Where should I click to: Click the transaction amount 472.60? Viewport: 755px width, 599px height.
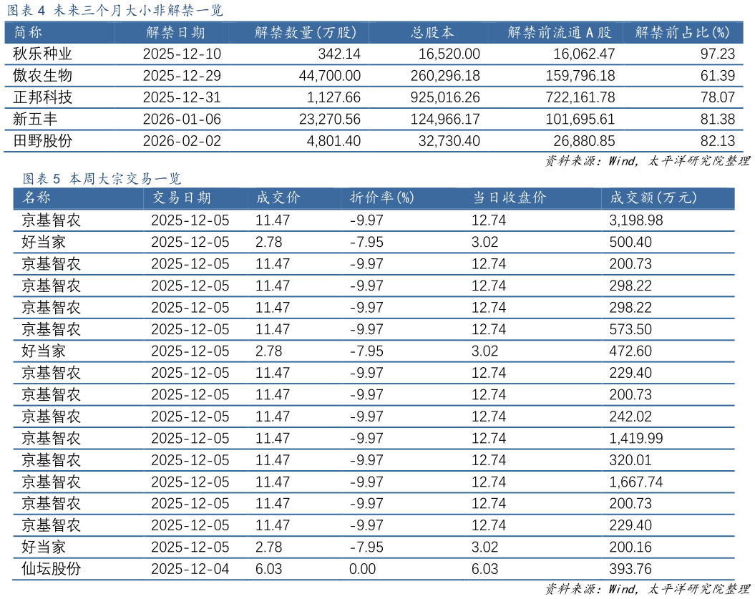tap(630, 351)
